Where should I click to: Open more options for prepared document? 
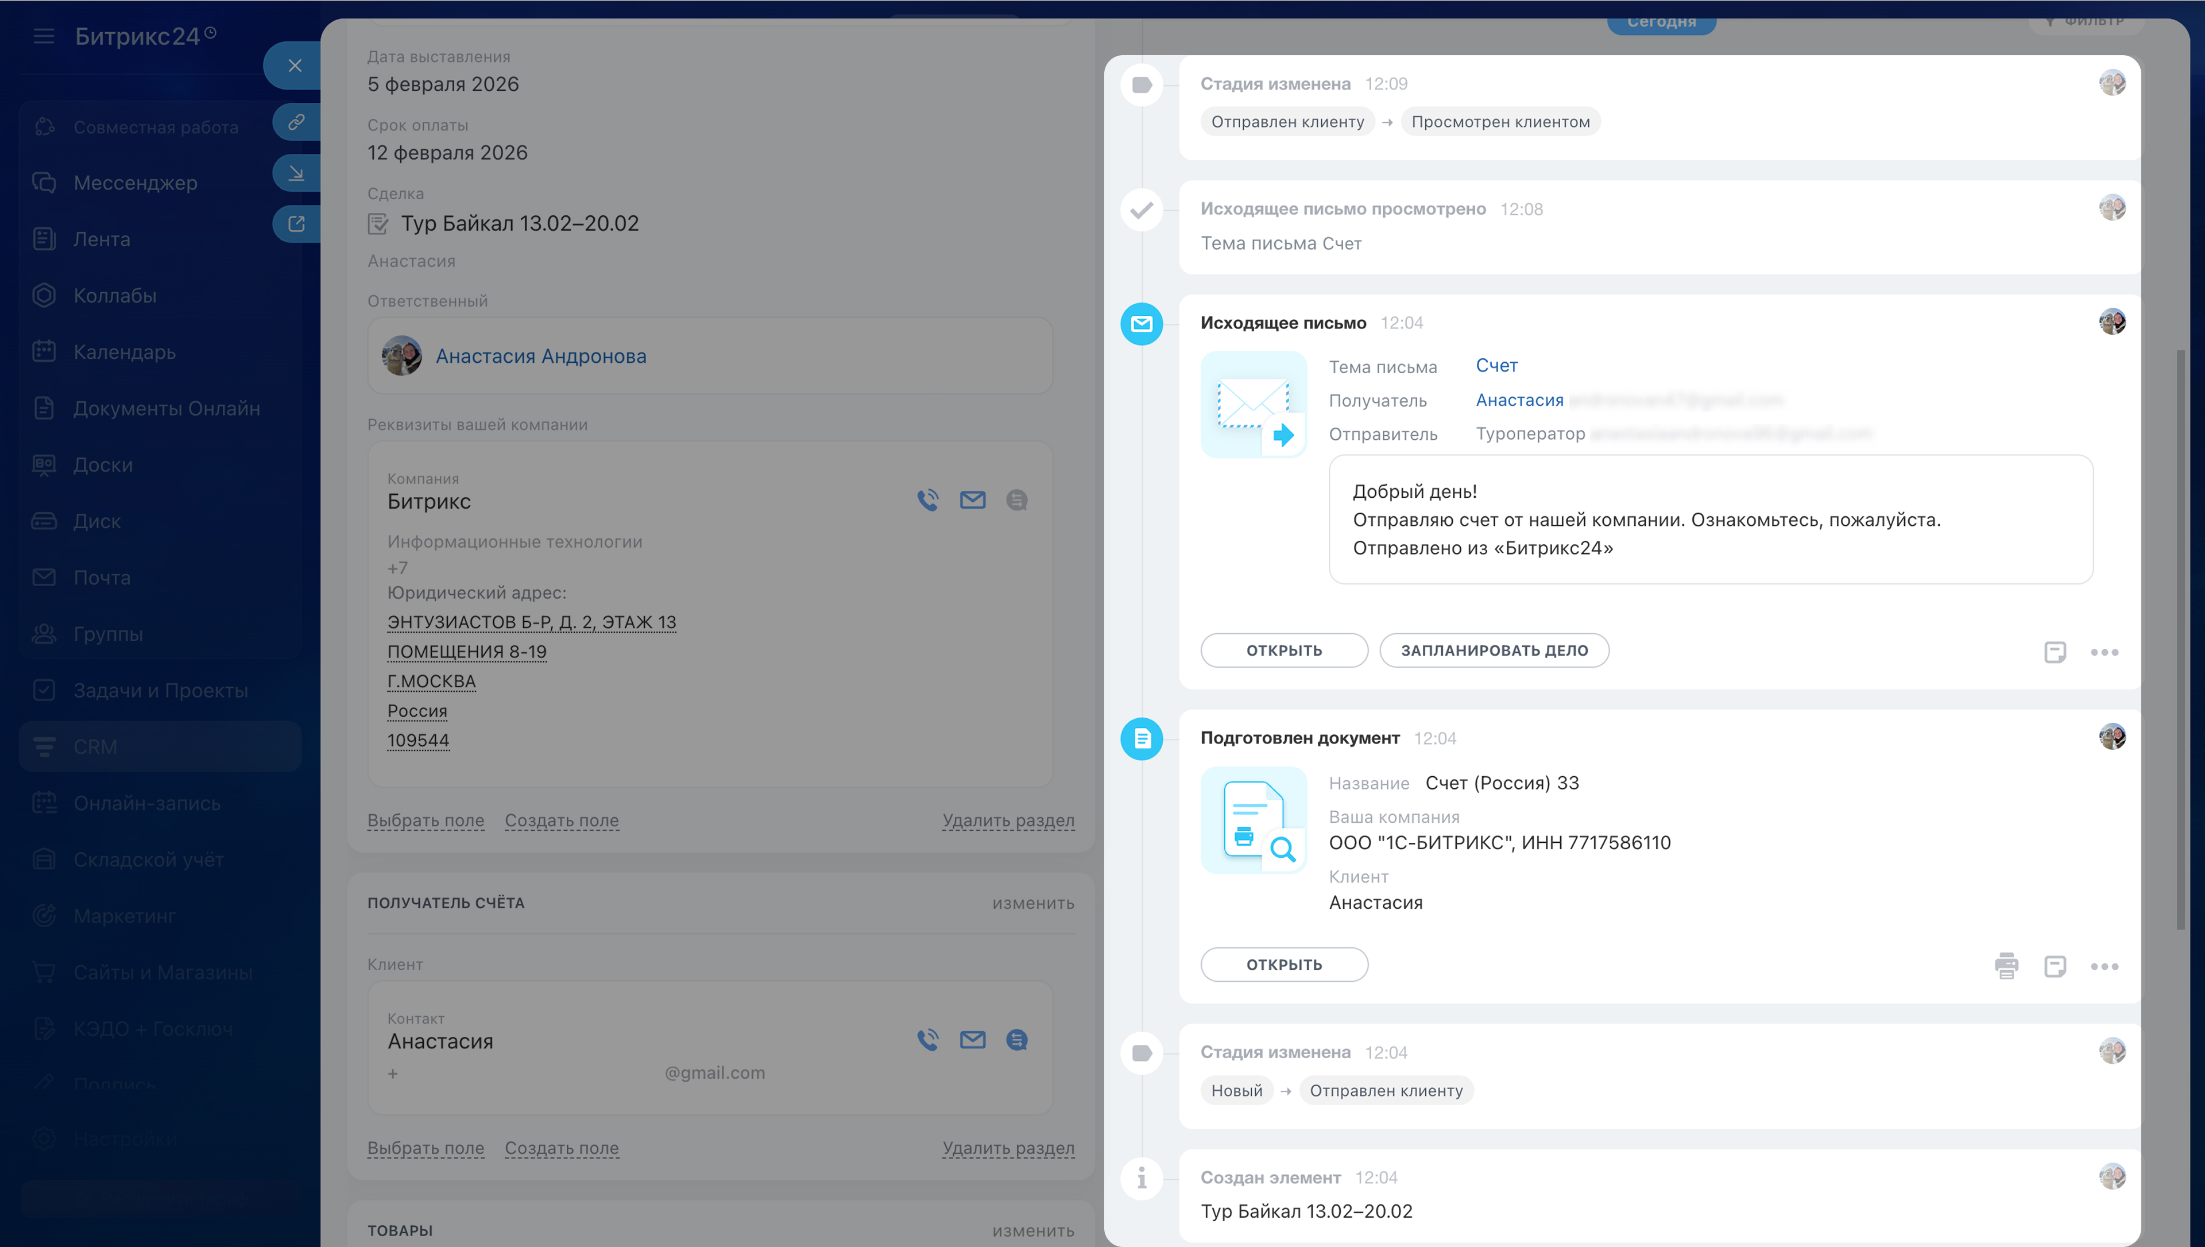pyautogui.click(x=2104, y=966)
